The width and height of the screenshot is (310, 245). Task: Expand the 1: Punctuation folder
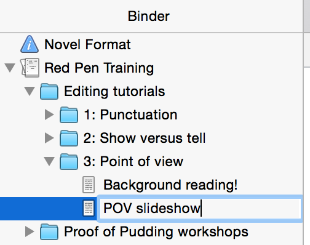[49, 114]
